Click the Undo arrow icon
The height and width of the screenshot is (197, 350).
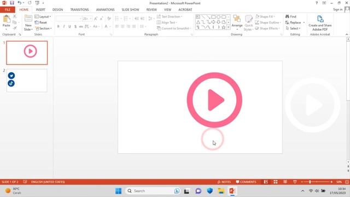(20, 3)
